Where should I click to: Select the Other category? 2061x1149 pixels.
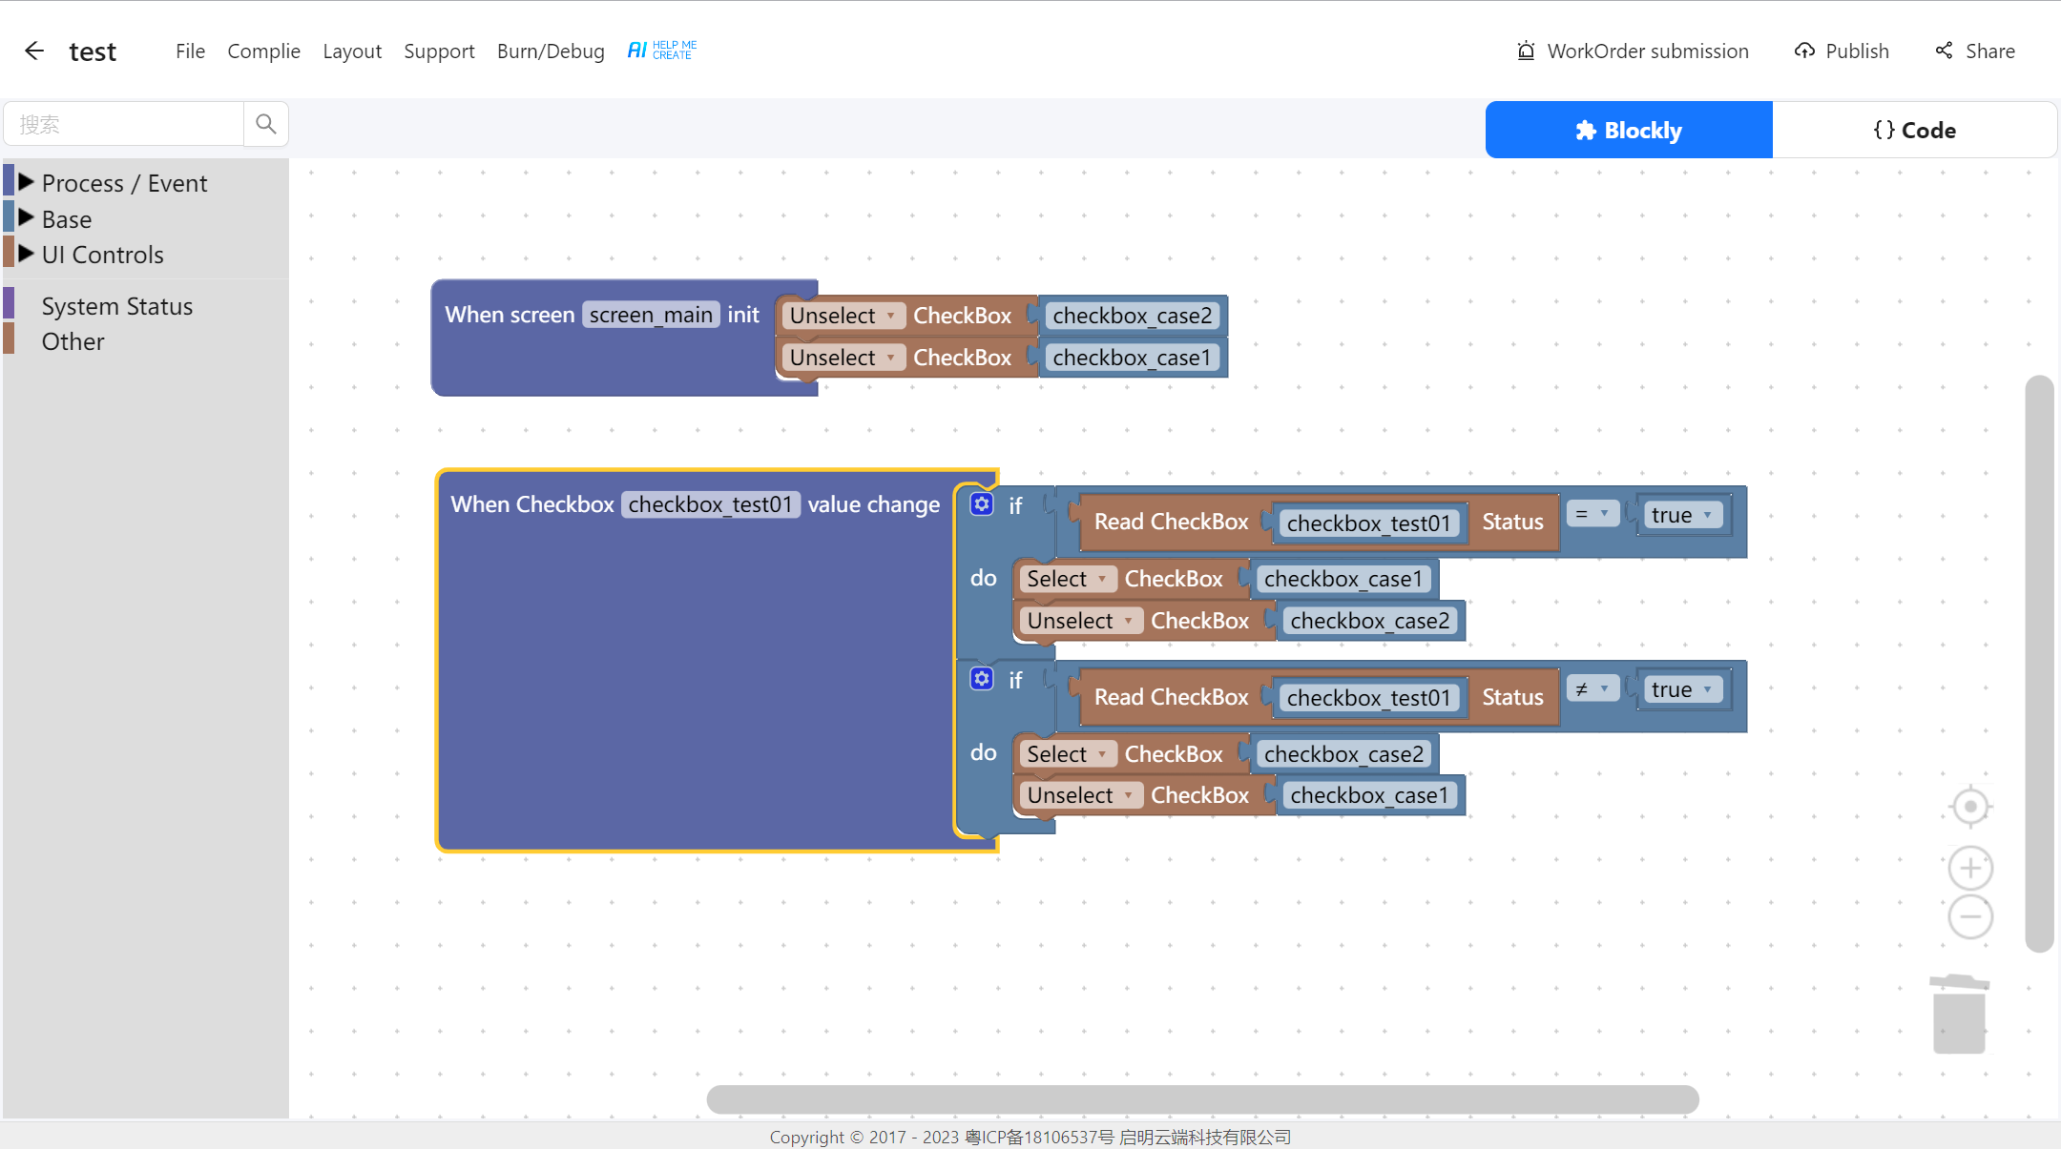tap(73, 341)
